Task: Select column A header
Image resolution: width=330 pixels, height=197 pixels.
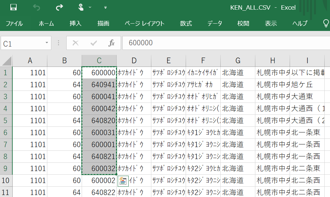Action: tap(30, 61)
